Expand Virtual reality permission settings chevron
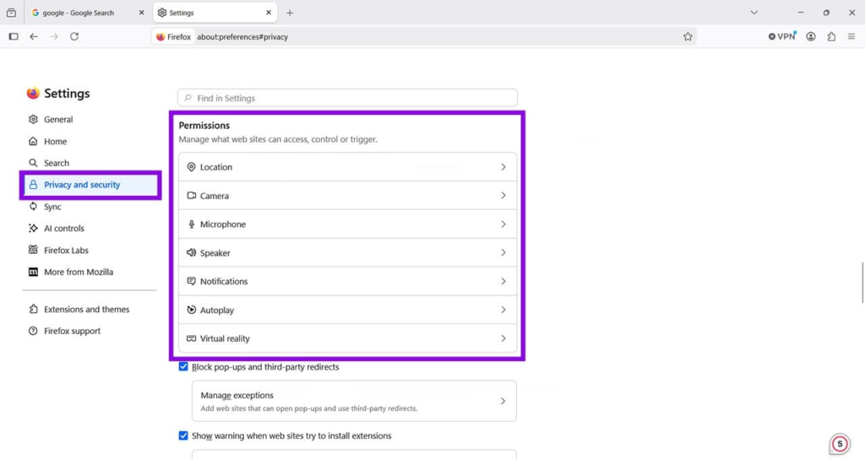The height and width of the screenshot is (459, 865). [503, 338]
